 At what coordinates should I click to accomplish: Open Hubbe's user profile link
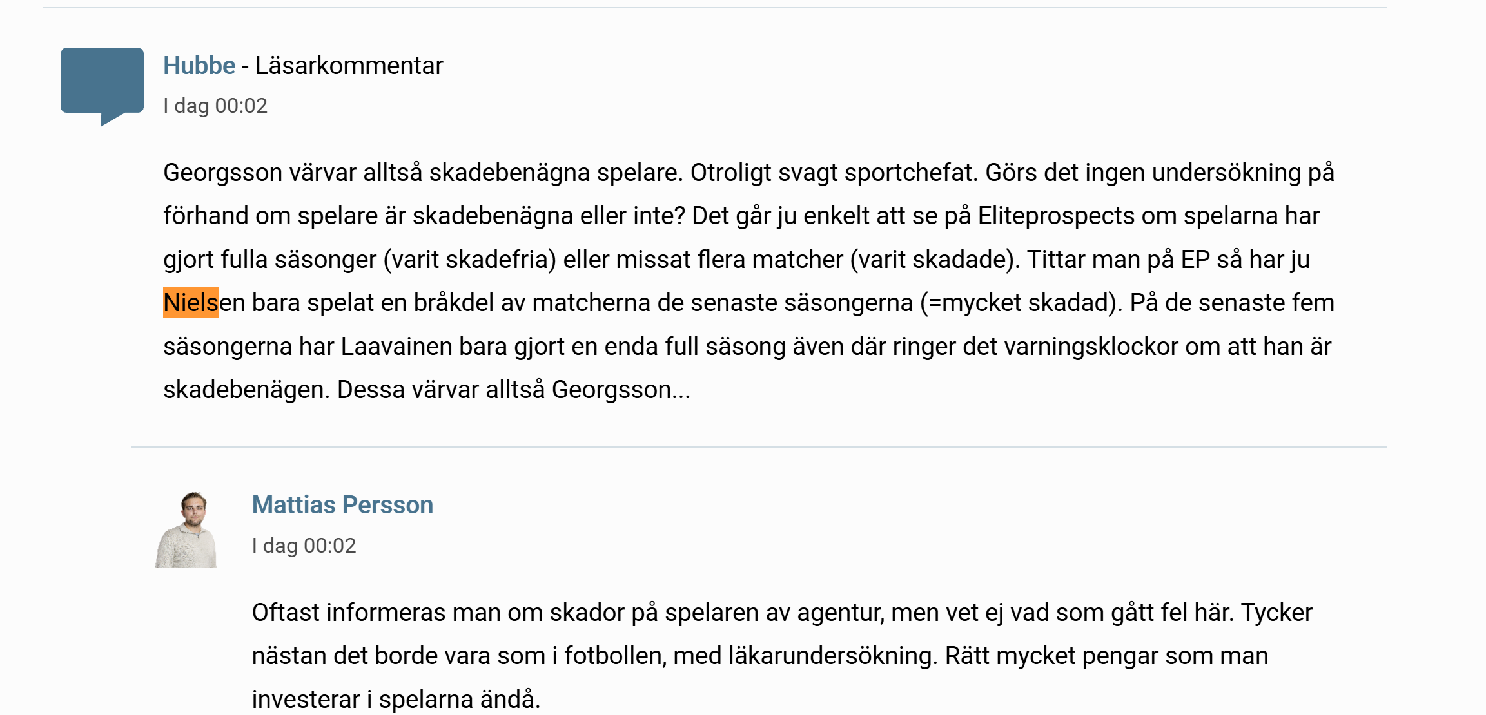199,66
